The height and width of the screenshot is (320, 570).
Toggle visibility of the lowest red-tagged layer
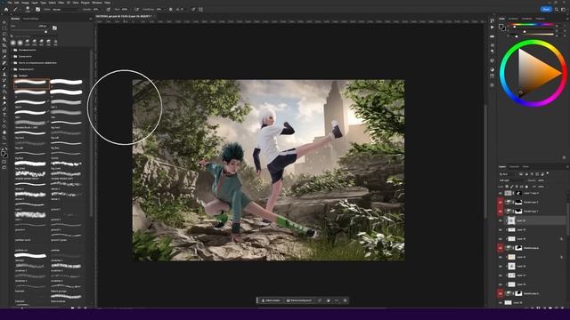click(x=501, y=293)
